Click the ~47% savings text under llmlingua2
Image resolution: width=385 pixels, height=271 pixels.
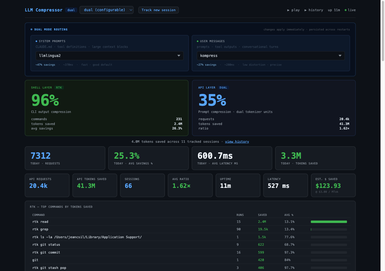(45, 65)
